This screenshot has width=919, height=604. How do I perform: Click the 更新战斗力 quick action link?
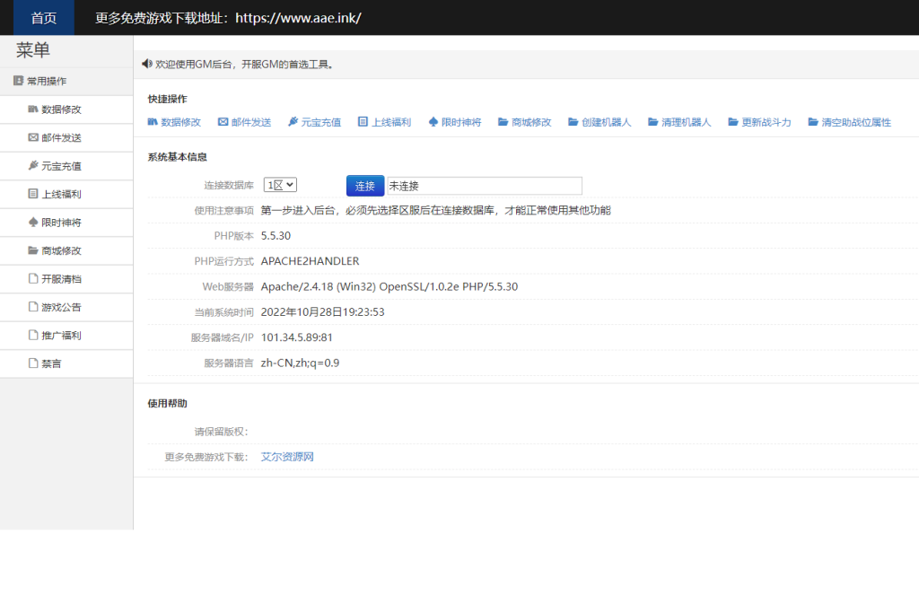coord(766,122)
